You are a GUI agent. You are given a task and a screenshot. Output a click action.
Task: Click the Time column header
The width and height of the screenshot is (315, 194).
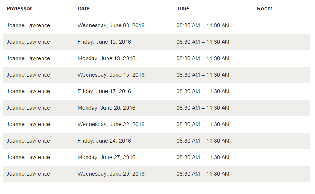tap(183, 8)
